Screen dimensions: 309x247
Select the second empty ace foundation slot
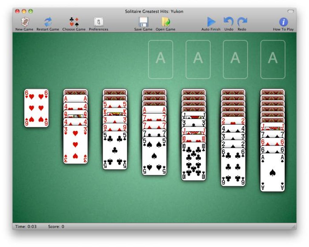click(x=198, y=59)
